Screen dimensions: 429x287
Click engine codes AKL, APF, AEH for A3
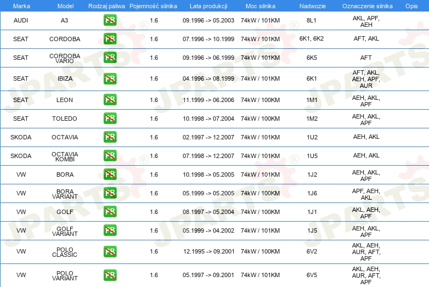pos(366,21)
